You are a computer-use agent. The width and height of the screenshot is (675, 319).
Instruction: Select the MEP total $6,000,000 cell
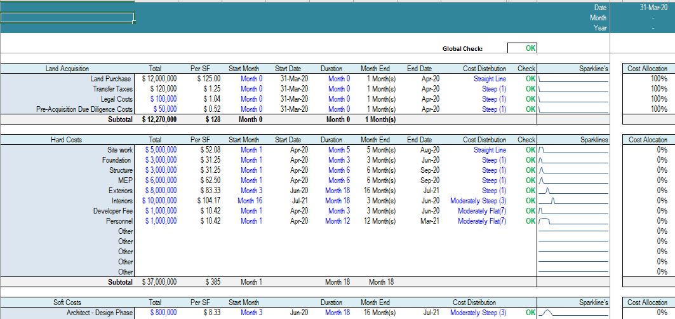[161, 180]
